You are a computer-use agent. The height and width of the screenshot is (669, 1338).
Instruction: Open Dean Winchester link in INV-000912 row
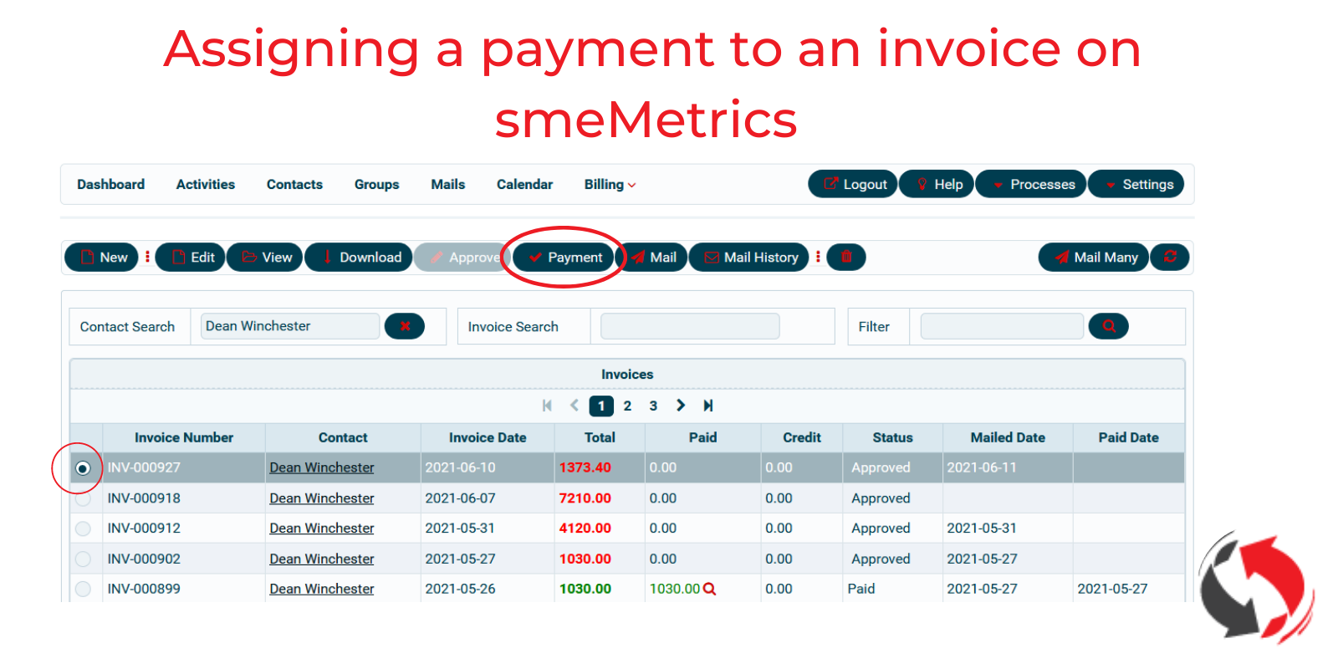[x=322, y=529]
